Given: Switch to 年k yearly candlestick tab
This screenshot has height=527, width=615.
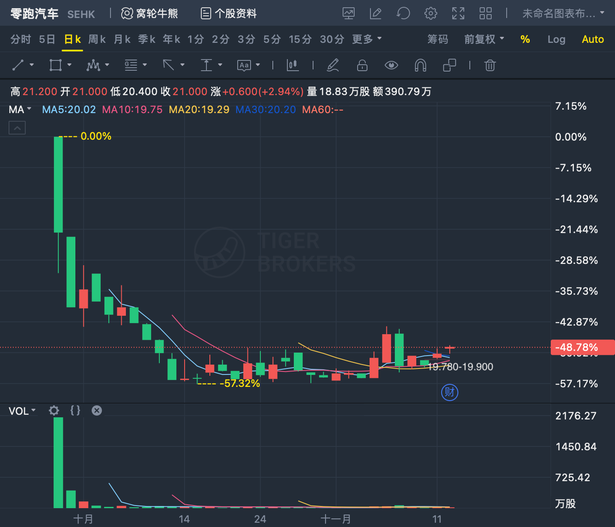Looking at the screenshot, I should pos(171,39).
